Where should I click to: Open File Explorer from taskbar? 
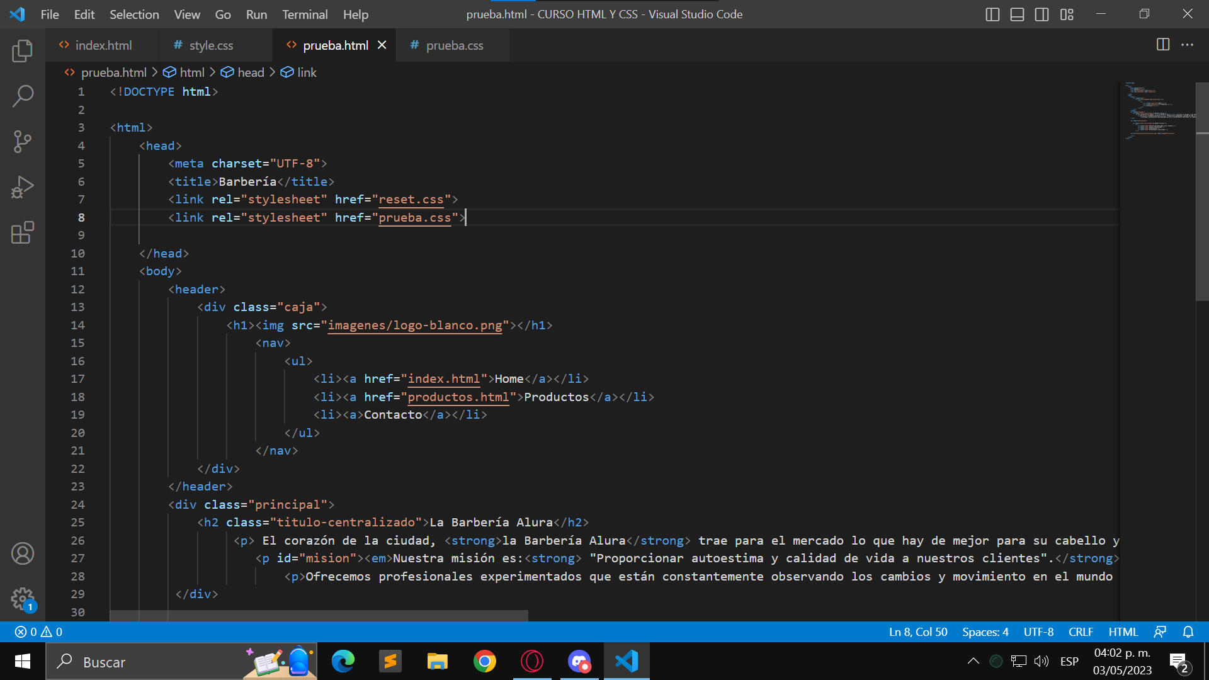click(438, 661)
